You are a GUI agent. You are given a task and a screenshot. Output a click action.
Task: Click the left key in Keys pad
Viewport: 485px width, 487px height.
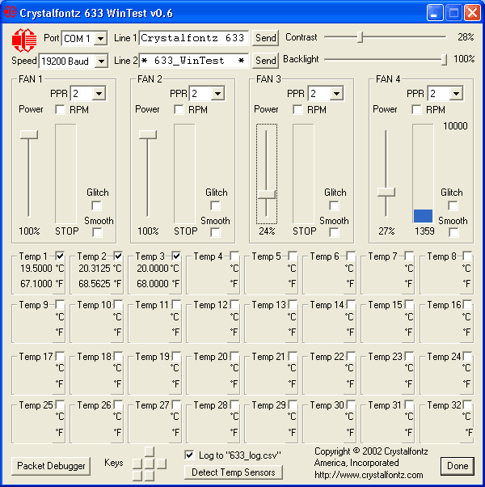tap(137, 464)
